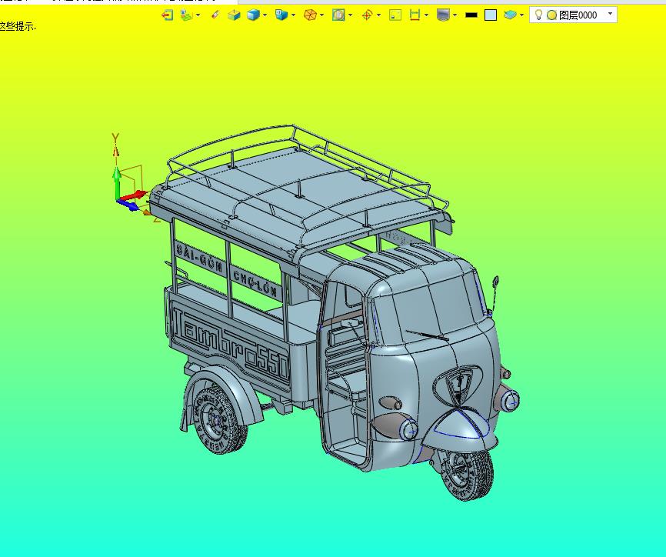The image size is (666, 557).
Task: Expand the arrow beside the monitor icon
Action: click(x=455, y=15)
